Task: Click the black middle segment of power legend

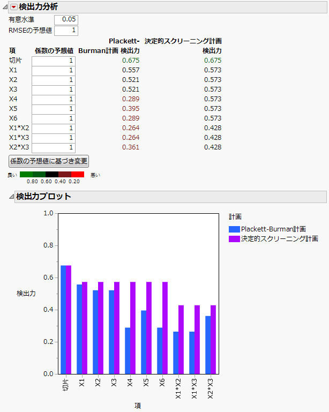Action: tap(52, 174)
